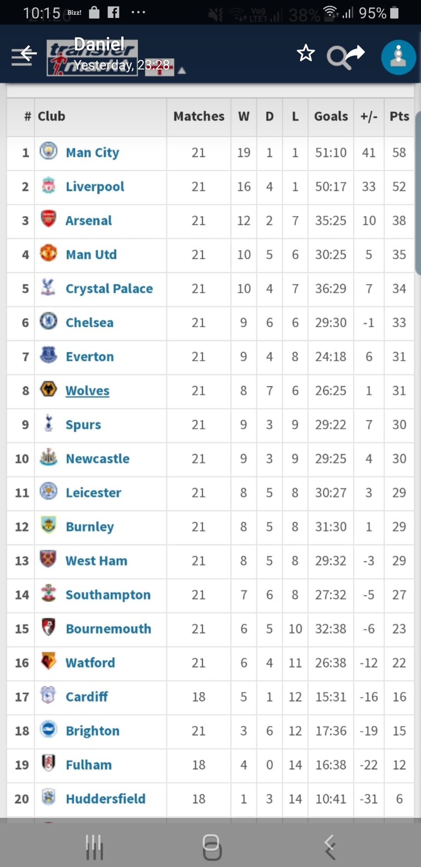Tap the favorite star icon
The image size is (421, 867).
click(x=306, y=53)
